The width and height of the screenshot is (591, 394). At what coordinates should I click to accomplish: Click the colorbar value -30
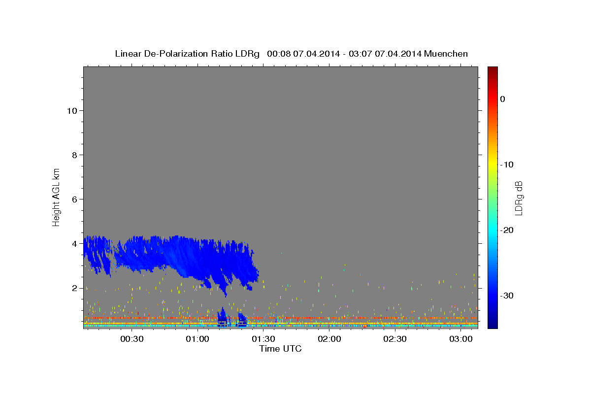[x=507, y=295]
